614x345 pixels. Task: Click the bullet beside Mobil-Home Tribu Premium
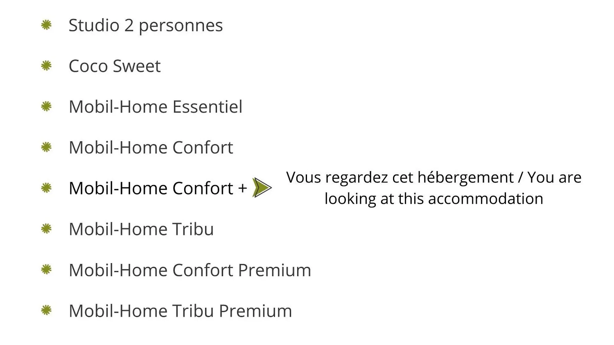click(x=46, y=310)
